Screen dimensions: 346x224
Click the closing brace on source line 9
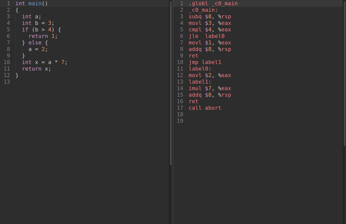pos(24,56)
